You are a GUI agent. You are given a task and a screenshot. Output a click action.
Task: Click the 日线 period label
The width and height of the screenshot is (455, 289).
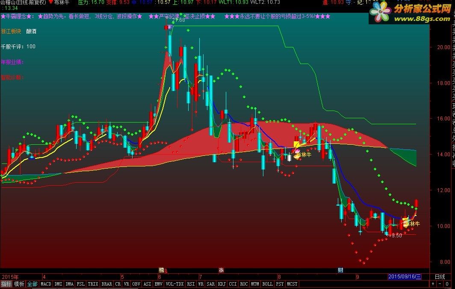coord(440,277)
